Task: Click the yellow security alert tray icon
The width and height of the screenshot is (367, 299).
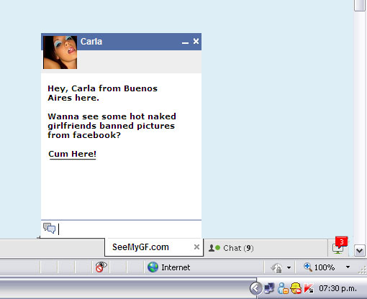Action: pyautogui.click(x=296, y=288)
